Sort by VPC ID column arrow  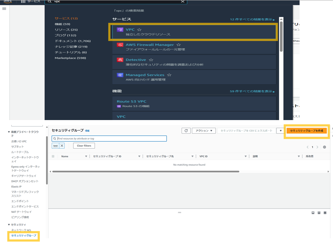tap(246, 156)
